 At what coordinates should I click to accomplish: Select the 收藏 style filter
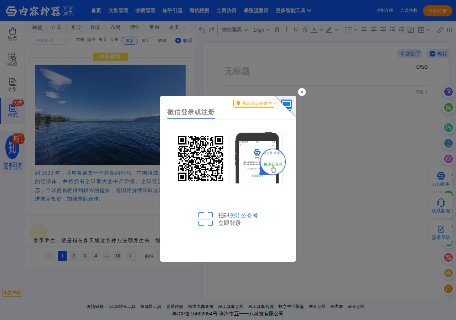162,41
